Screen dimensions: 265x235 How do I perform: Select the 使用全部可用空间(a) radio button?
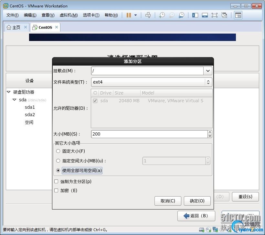tap(58, 170)
